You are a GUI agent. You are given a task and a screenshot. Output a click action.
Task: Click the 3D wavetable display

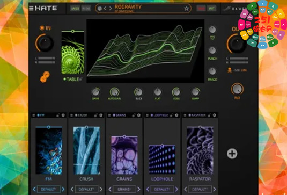145,51
